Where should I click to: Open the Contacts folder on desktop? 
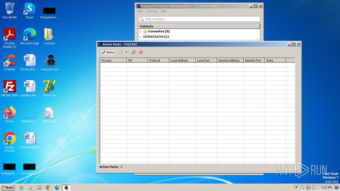click(x=49, y=37)
